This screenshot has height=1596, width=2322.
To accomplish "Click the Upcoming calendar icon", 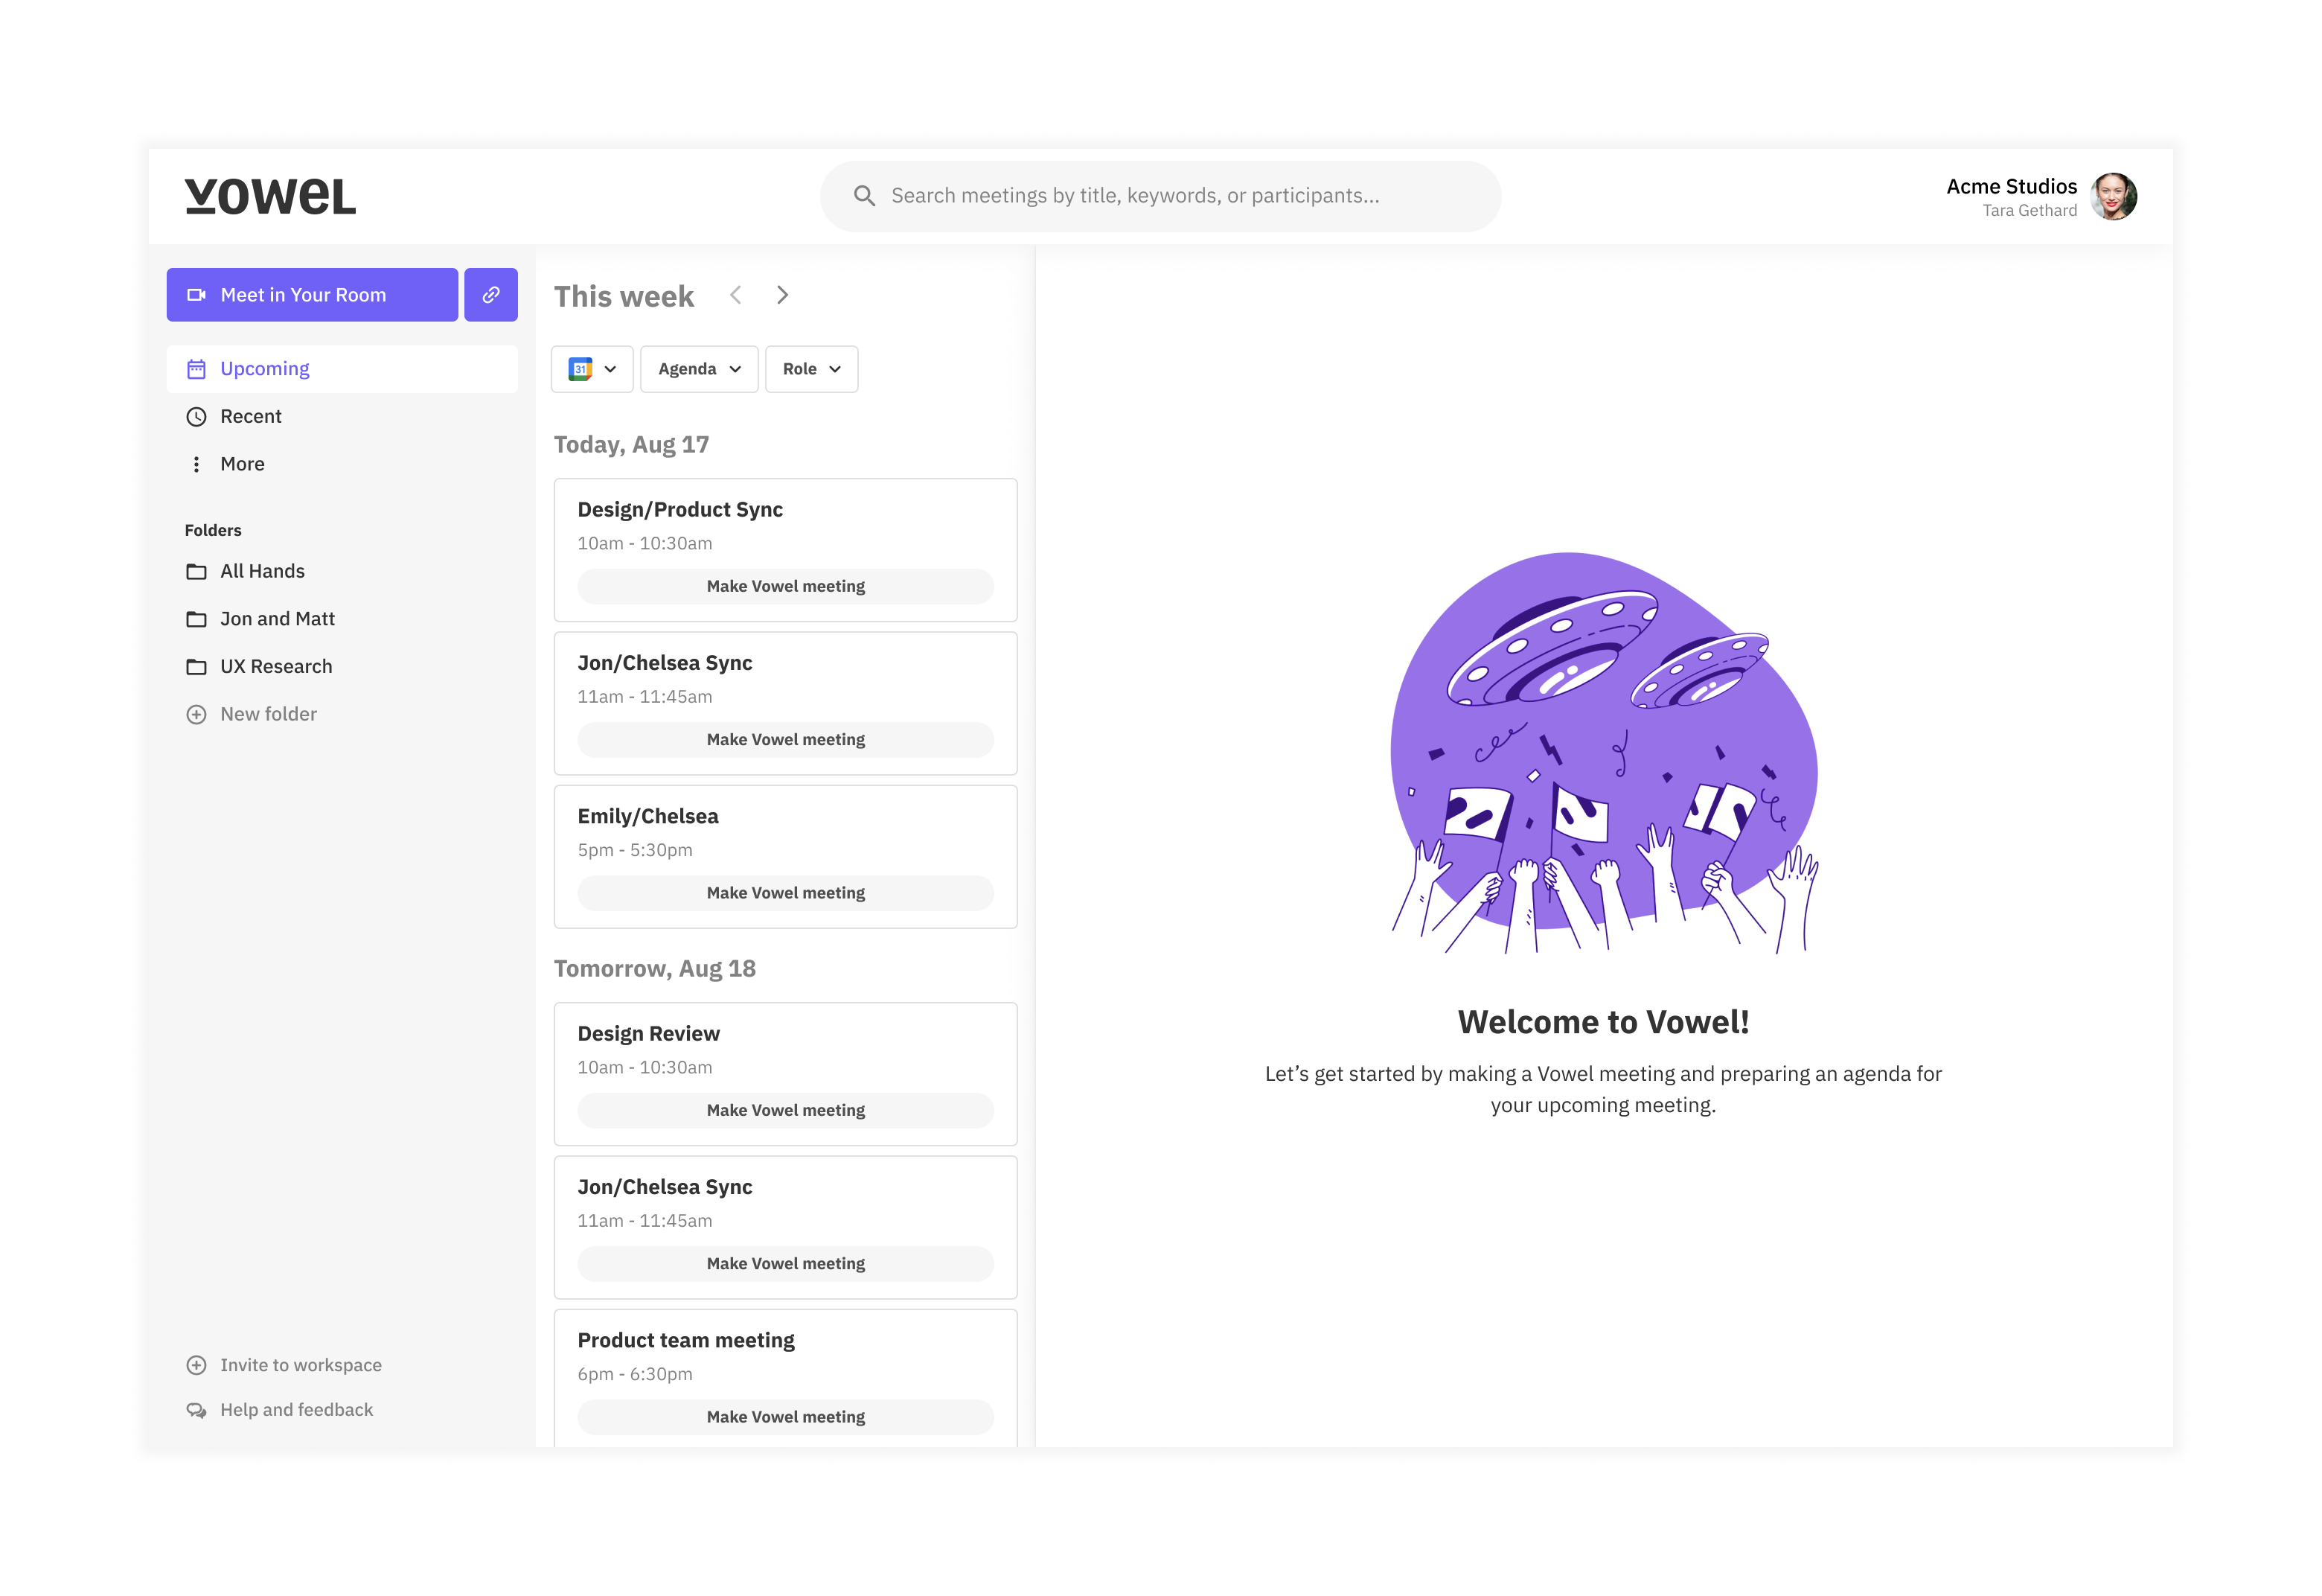I will pos(197,369).
